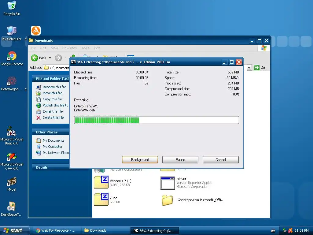Open the File menu in Downloads window
Viewport: 313px width, 235px height.
tap(33, 48)
